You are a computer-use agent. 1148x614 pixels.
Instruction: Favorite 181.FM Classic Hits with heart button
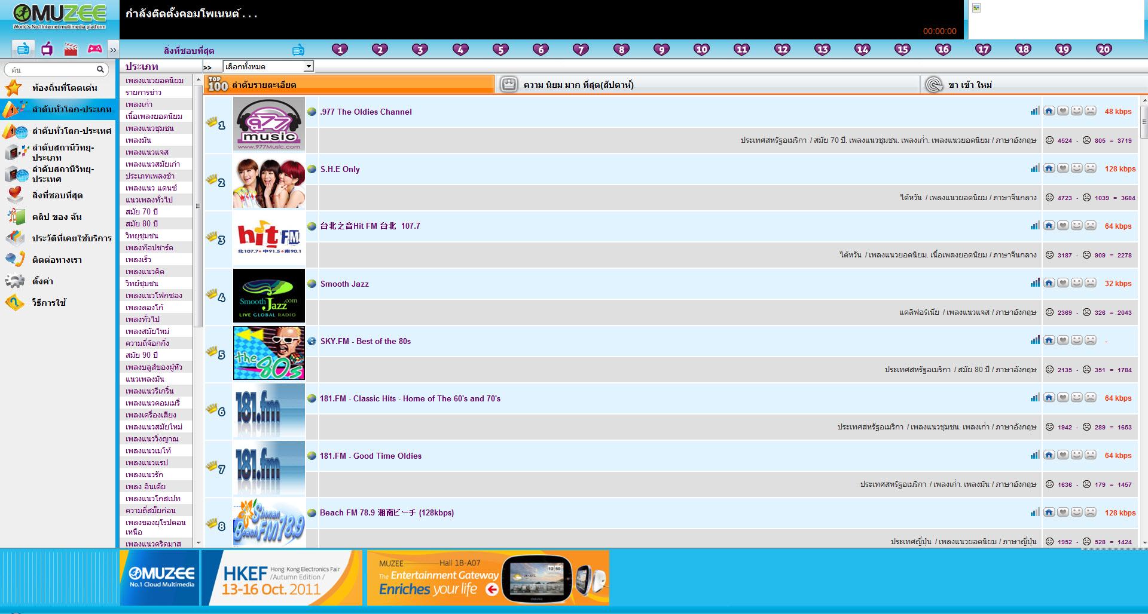[x=1062, y=398]
